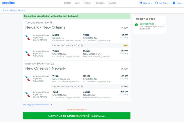184x122 pixels.
Task: Open the Packages navigation item
Action: tap(99, 3)
